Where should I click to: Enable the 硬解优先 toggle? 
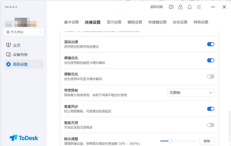(x=210, y=76)
